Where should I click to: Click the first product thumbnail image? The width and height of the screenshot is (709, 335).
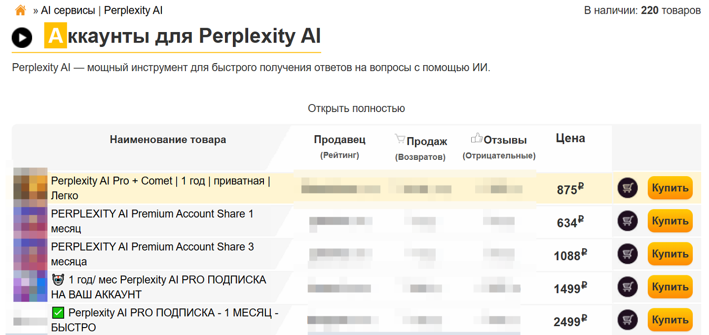[30, 188]
